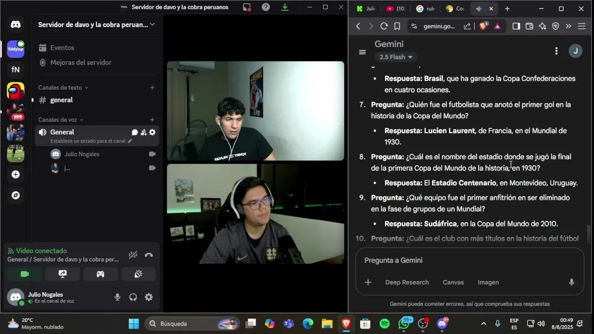
Task: Open Discord help question mark
Action: pyautogui.click(x=265, y=7)
